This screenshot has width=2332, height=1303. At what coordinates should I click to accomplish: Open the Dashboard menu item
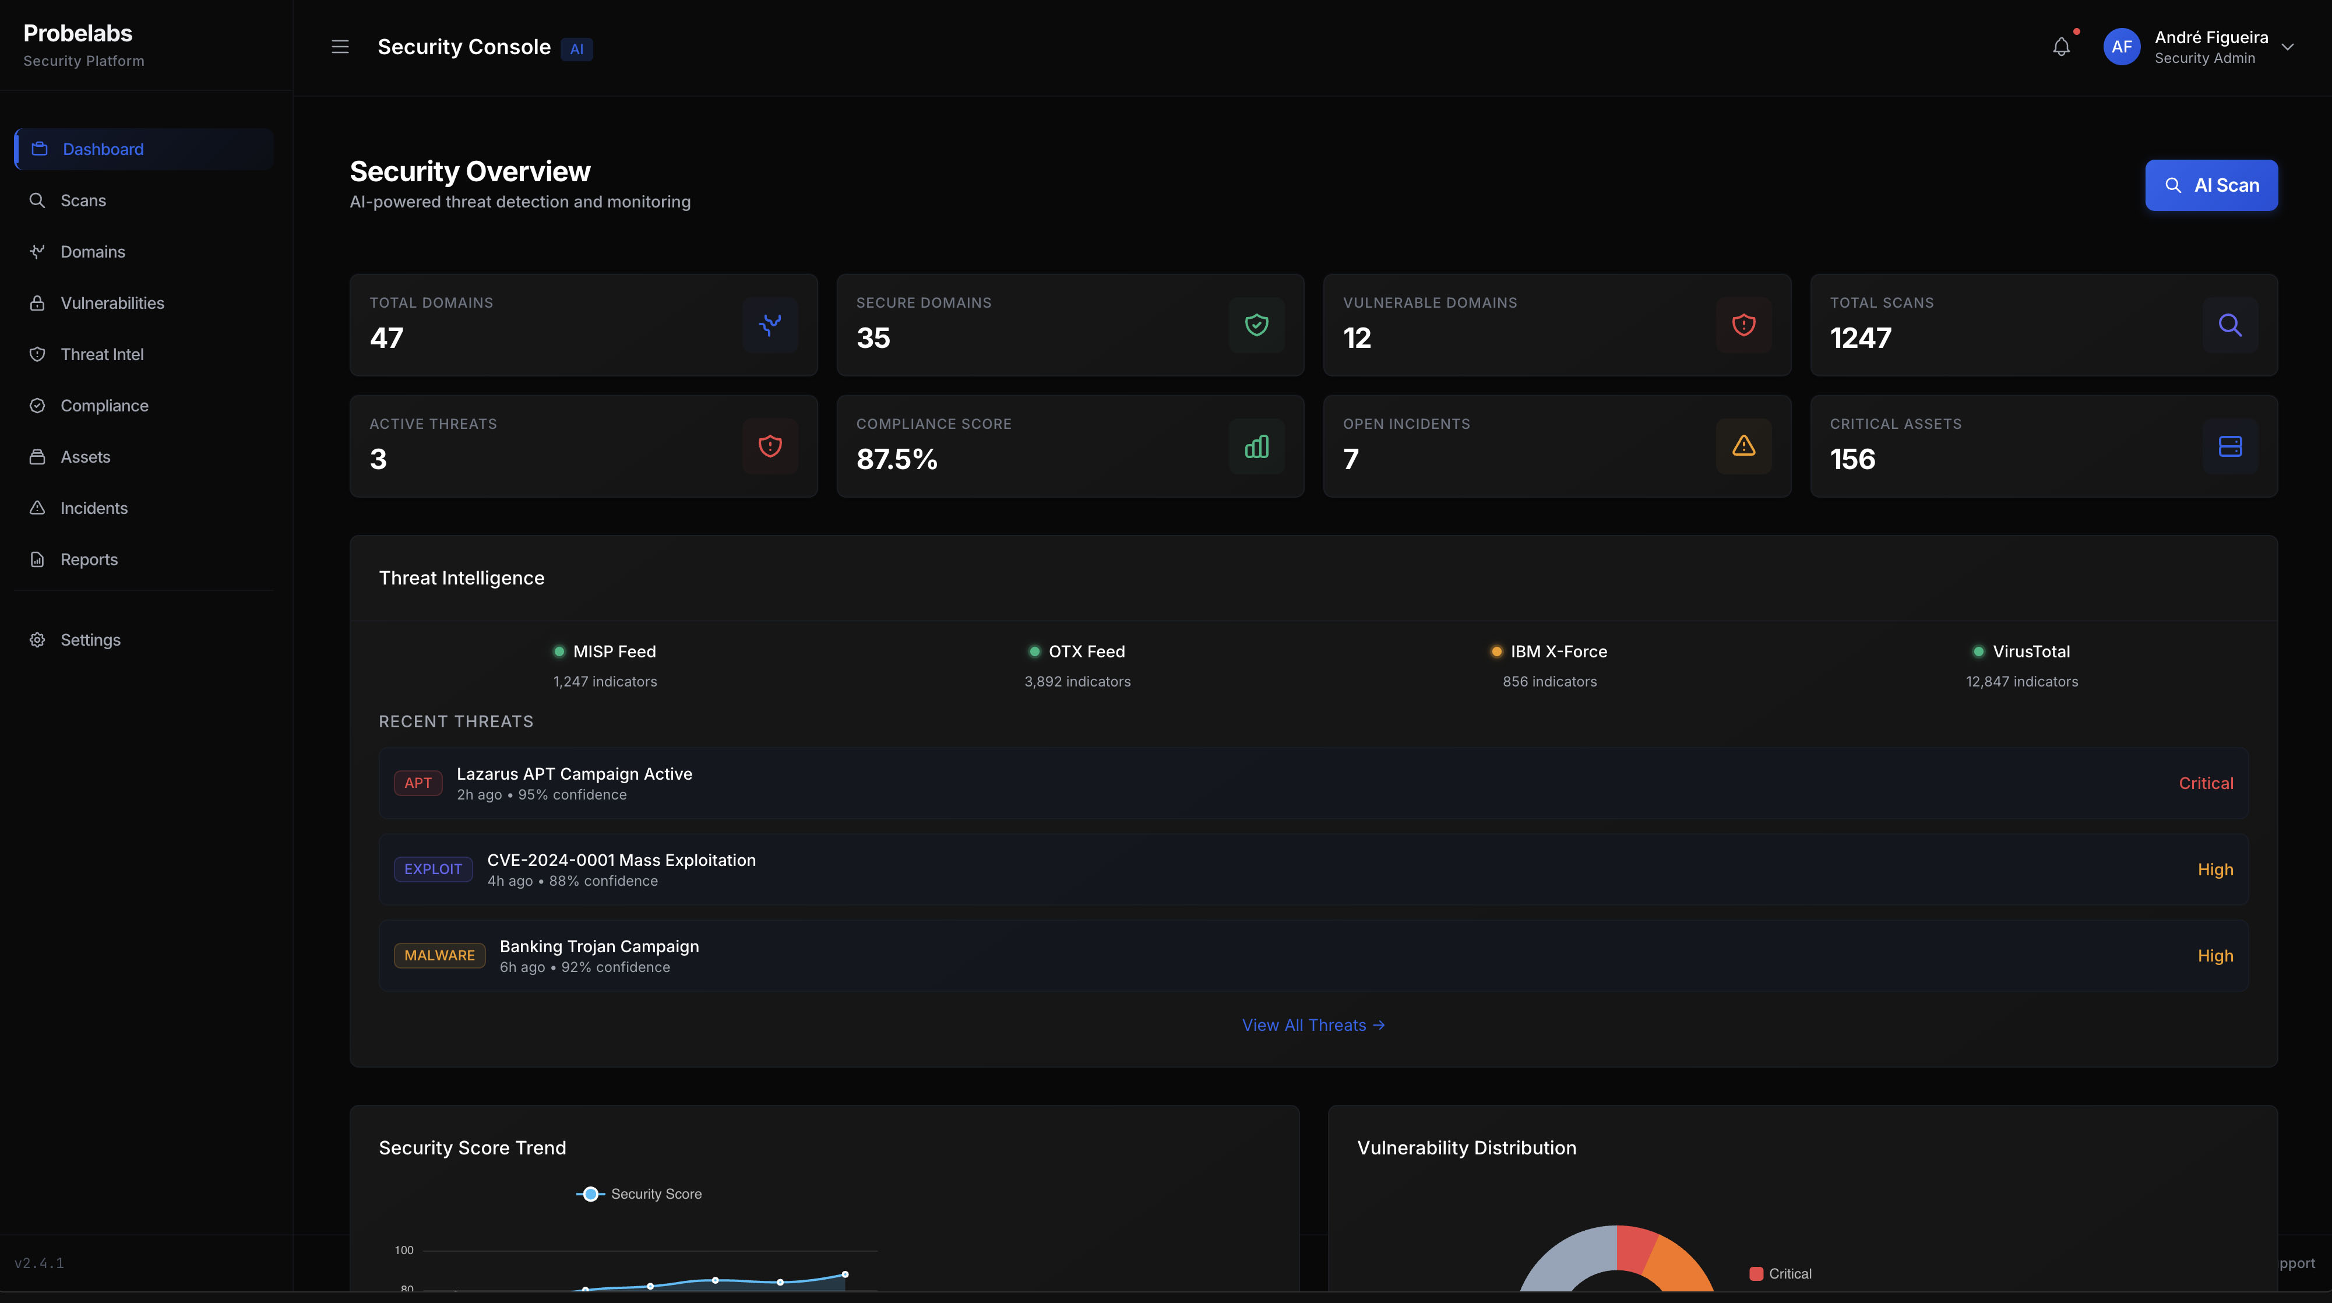click(144, 149)
